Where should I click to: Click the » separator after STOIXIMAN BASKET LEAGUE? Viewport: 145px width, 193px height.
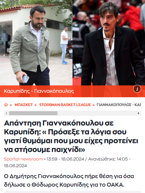94,105
